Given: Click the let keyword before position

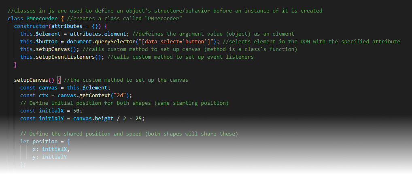Looking at the screenshot, I should pos(25,142).
